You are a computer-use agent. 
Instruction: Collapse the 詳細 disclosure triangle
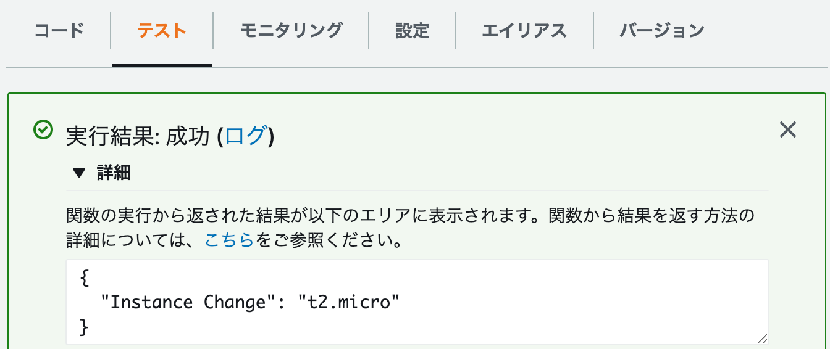click(78, 173)
